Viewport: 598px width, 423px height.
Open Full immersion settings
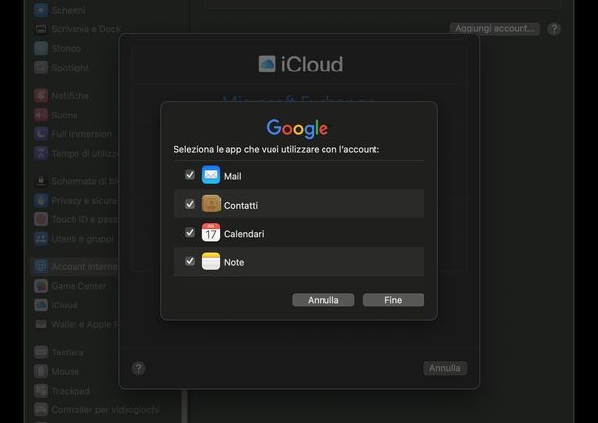75,134
